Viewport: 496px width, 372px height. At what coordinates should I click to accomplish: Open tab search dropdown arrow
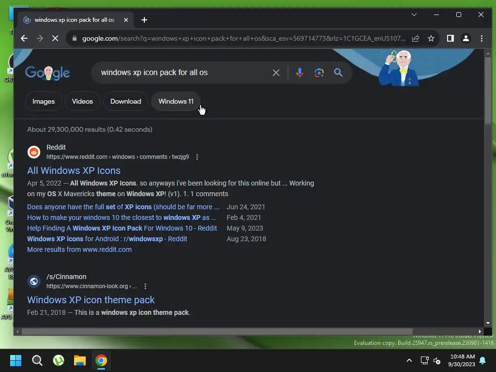[x=414, y=15]
